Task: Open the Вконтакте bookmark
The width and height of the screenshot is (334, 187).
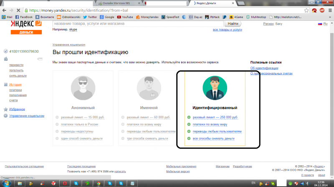Action: click(x=45, y=17)
